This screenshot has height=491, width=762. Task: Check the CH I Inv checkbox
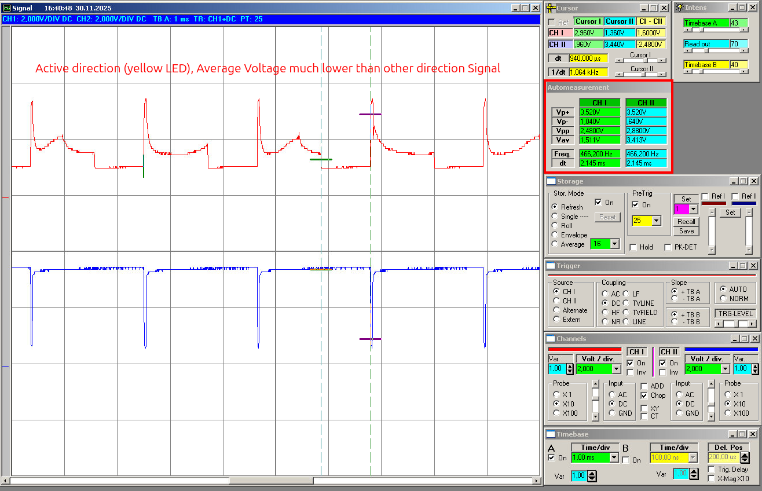click(x=631, y=372)
